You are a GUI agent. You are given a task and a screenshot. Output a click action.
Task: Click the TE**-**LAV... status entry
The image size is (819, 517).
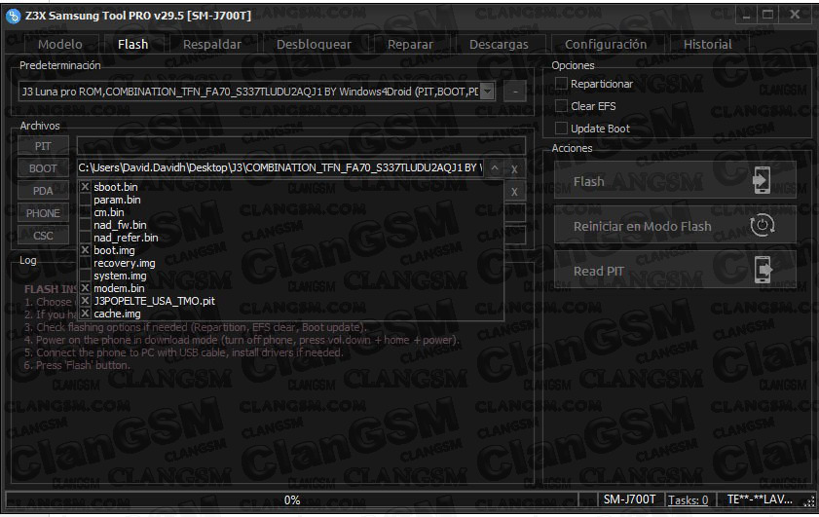[760, 499]
